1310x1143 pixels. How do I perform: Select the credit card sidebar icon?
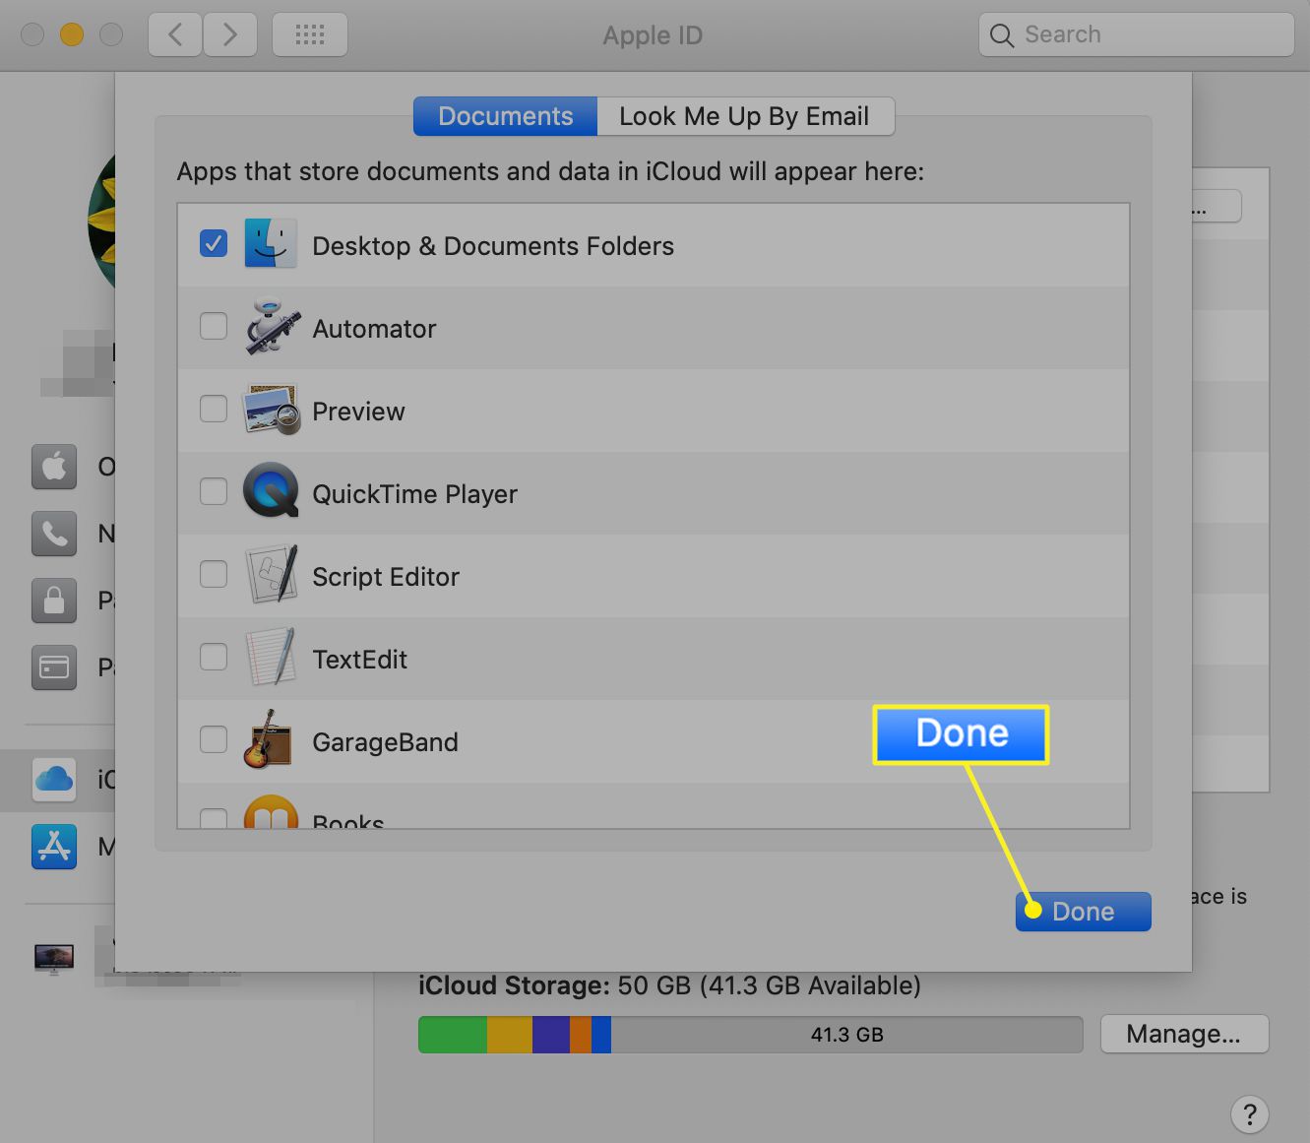click(54, 667)
